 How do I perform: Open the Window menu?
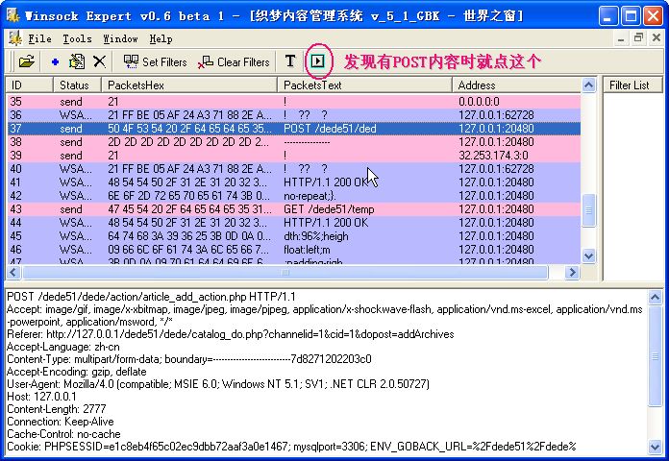click(x=120, y=38)
